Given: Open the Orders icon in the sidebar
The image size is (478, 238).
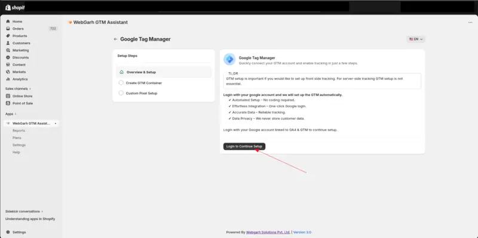Looking at the screenshot, I should (x=8, y=29).
